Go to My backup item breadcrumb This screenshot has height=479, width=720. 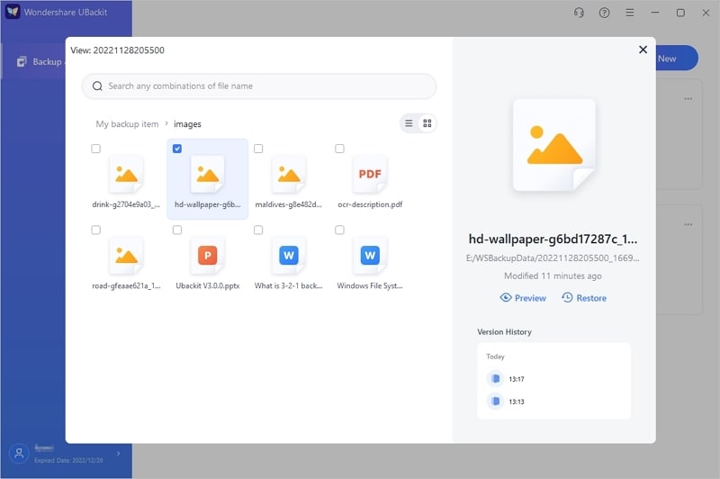click(127, 124)
